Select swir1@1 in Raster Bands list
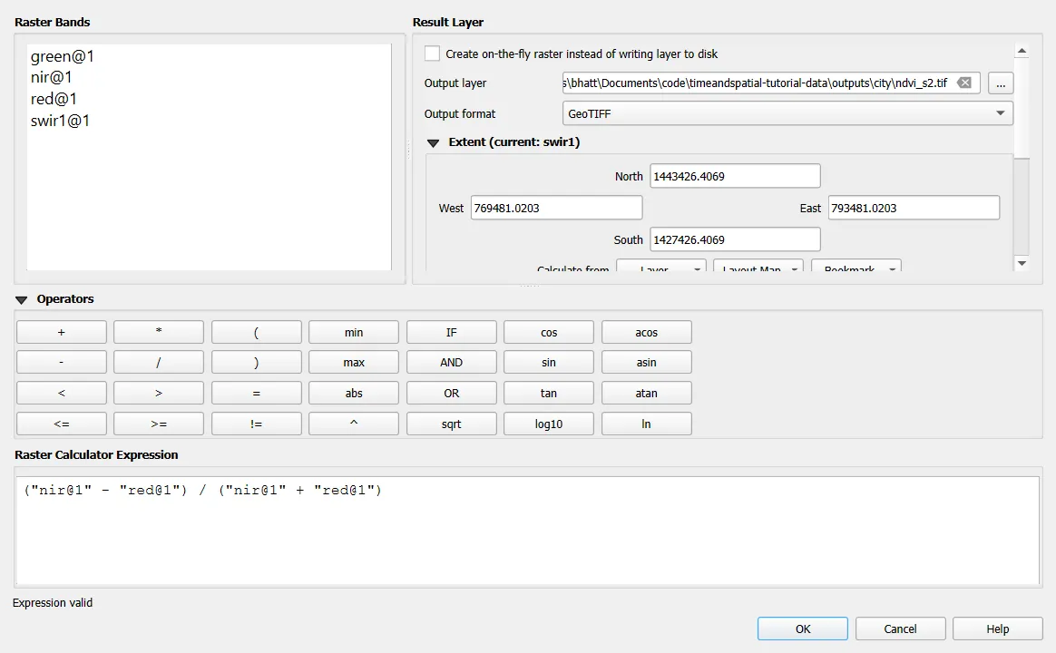This screenshot has height=653, width=1056. coord(61,121)
